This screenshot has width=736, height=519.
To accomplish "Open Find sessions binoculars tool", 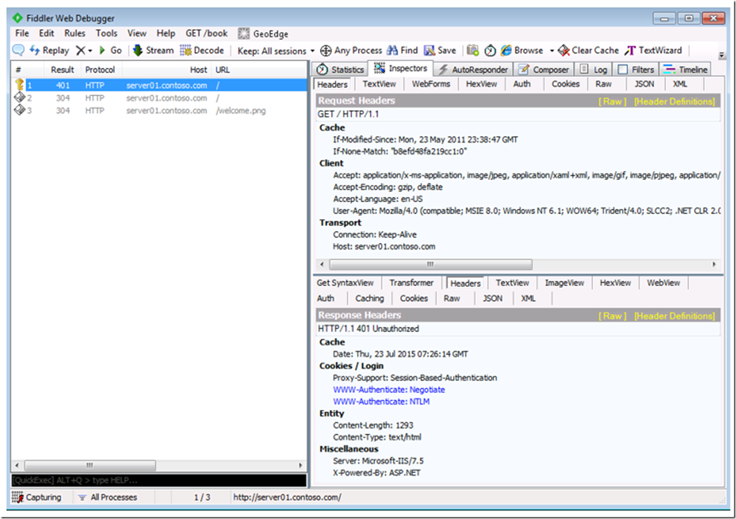I will [x=402, y=50].
